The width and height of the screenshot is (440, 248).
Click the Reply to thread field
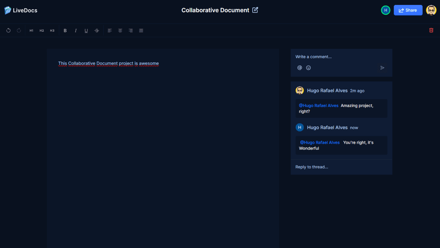[x=312, y=167]
